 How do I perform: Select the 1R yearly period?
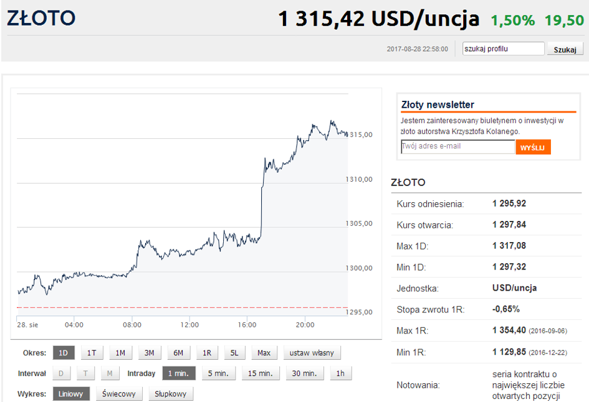point(207,353)
